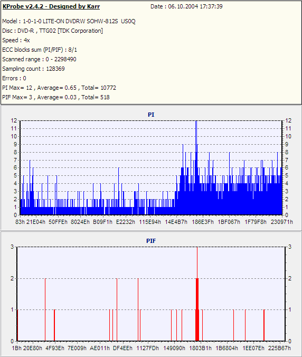Click the Scanned range line
302x357 pixels.
(x=39, y=59)
